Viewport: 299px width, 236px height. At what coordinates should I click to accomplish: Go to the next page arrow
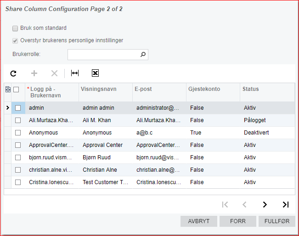pos(265,204)
